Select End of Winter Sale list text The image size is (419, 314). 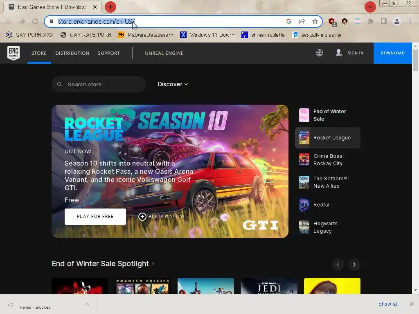(329, 115)
